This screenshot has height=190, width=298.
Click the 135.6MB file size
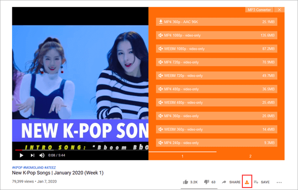268,35
